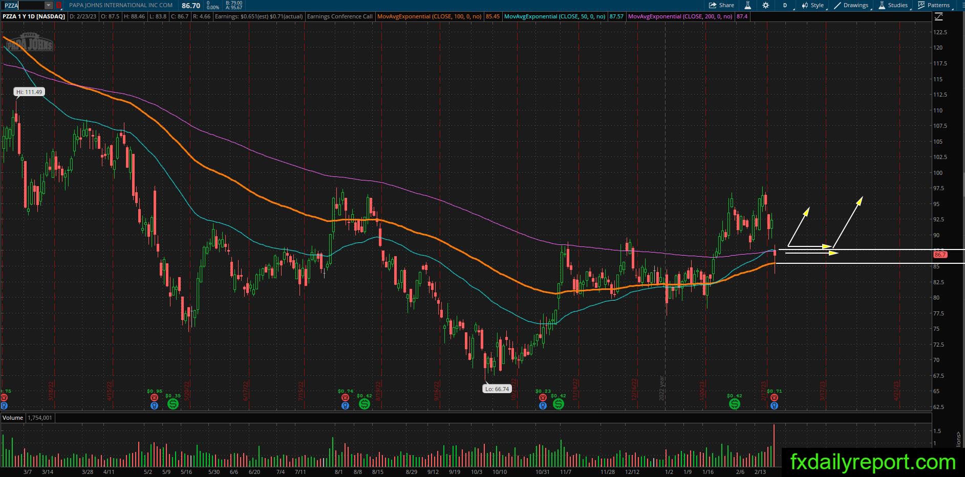Screen dimensions: 965x477
Task: Click the $0.35 dividend dollar icon
Action: (173, 404)
